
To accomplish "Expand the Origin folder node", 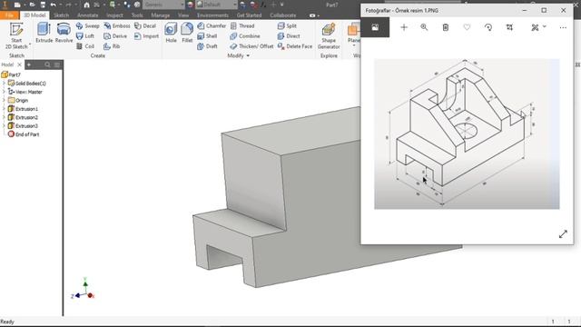I will click(x=4, y=100).
